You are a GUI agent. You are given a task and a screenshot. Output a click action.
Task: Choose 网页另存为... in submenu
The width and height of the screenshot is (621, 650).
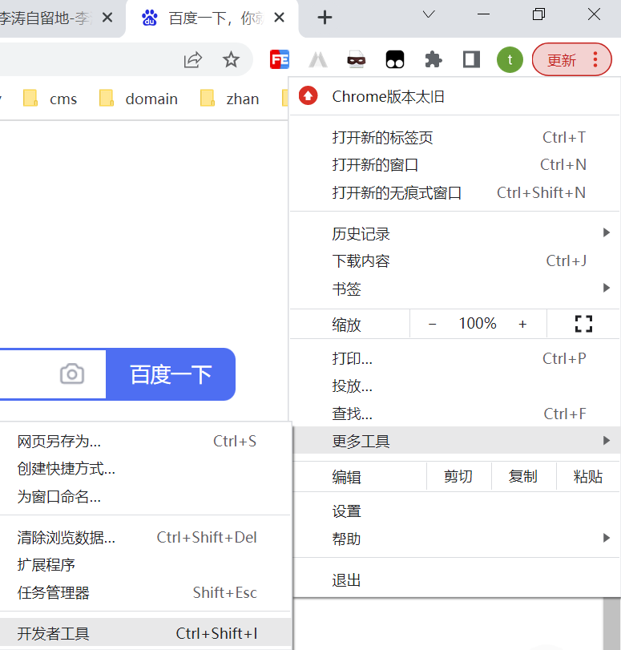[145, 441]
